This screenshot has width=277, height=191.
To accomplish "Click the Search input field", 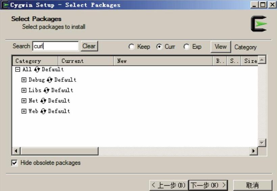I will [x=55, y=46].
